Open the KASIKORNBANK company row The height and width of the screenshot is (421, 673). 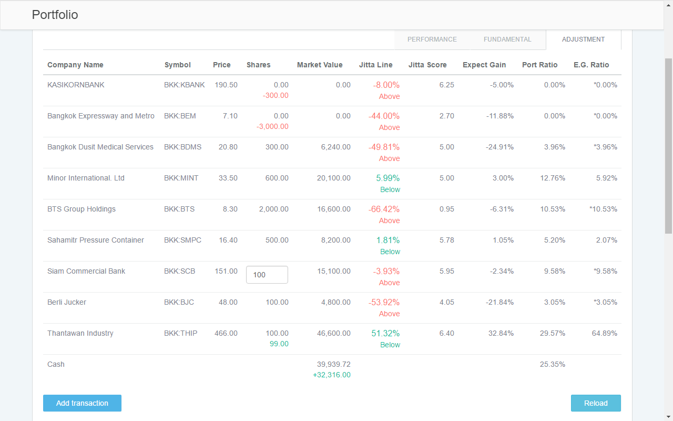[76, 85]
